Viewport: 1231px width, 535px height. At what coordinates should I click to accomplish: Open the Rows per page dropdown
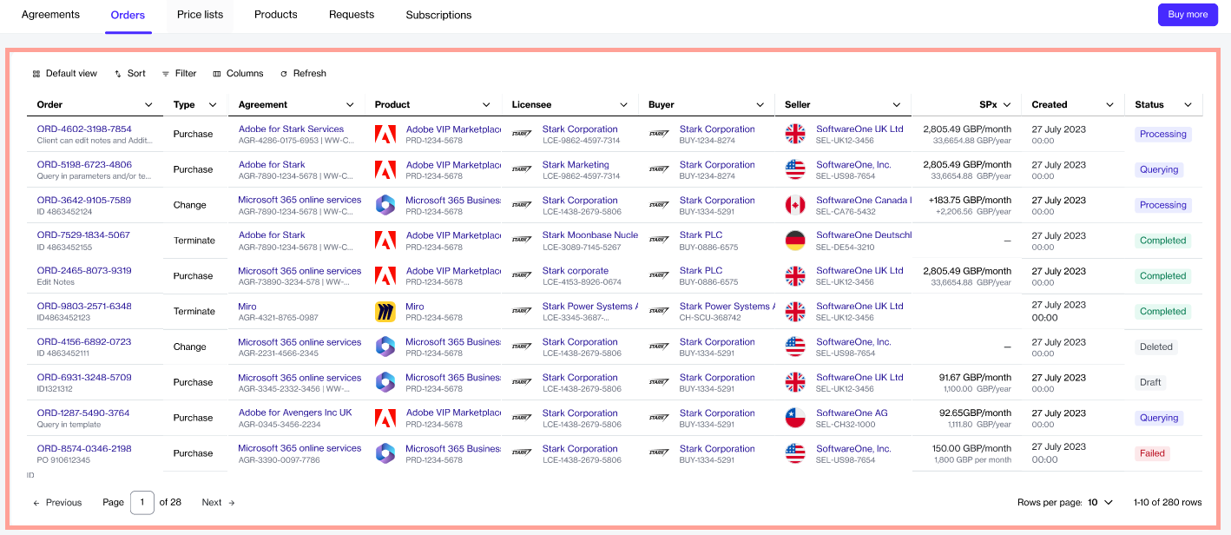tap(1100, 502)
